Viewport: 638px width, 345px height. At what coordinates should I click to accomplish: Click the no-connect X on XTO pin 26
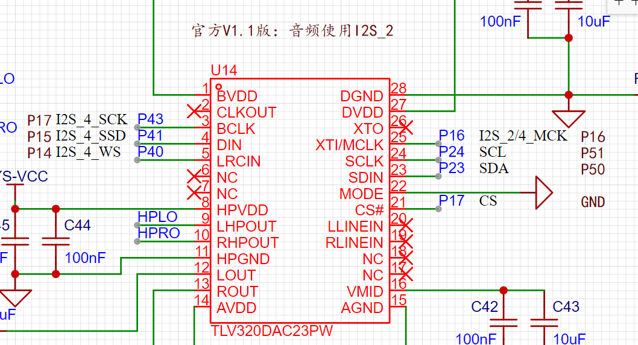pos(406,127)
